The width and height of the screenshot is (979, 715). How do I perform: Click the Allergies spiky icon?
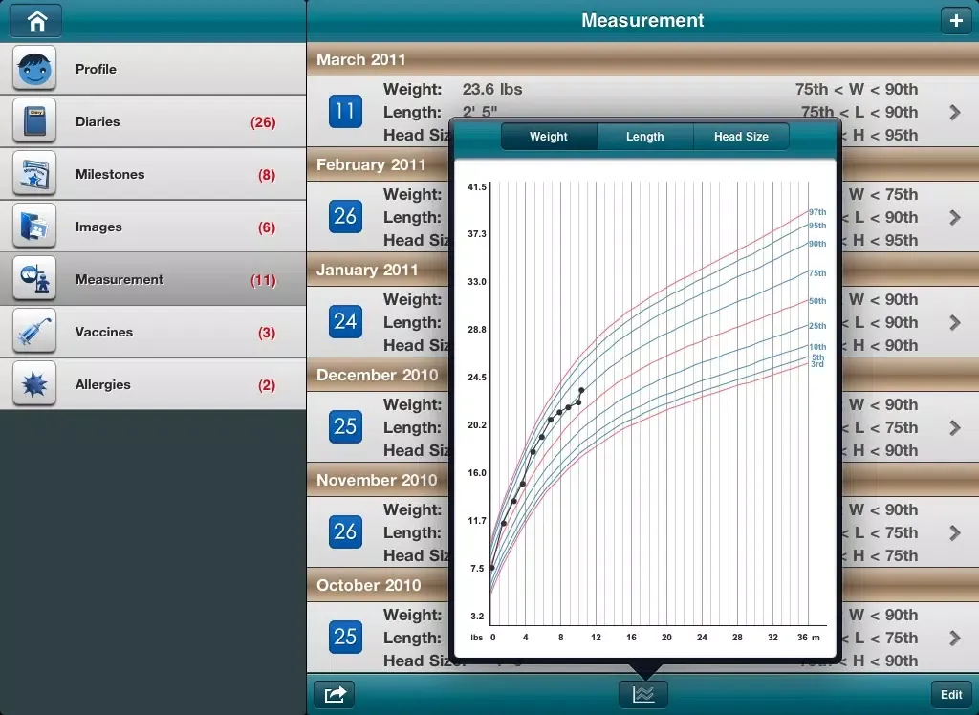click(34, 383)
